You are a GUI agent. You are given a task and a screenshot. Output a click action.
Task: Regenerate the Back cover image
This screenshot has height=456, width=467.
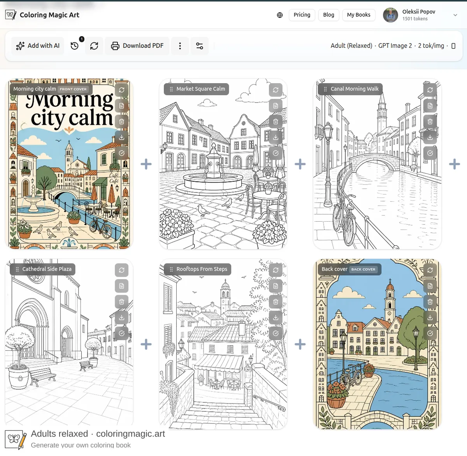430,270
